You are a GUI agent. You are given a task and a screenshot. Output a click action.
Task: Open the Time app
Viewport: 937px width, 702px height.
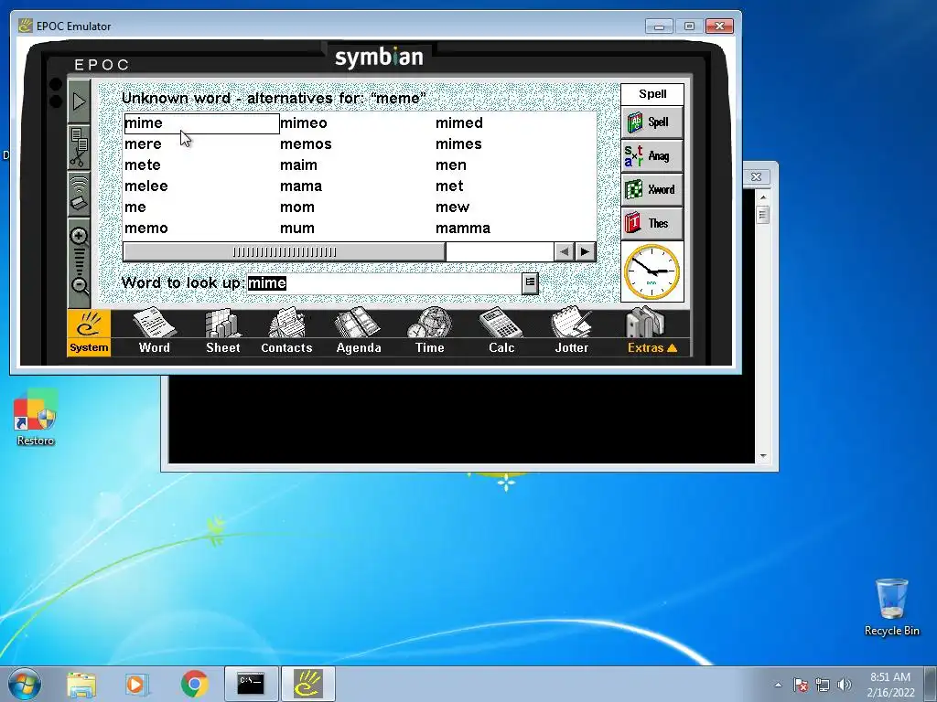point(430,333)
